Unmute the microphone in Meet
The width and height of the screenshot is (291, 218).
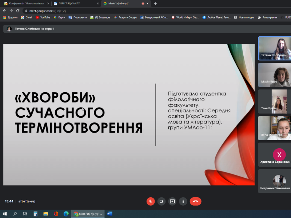pos(151,201)
